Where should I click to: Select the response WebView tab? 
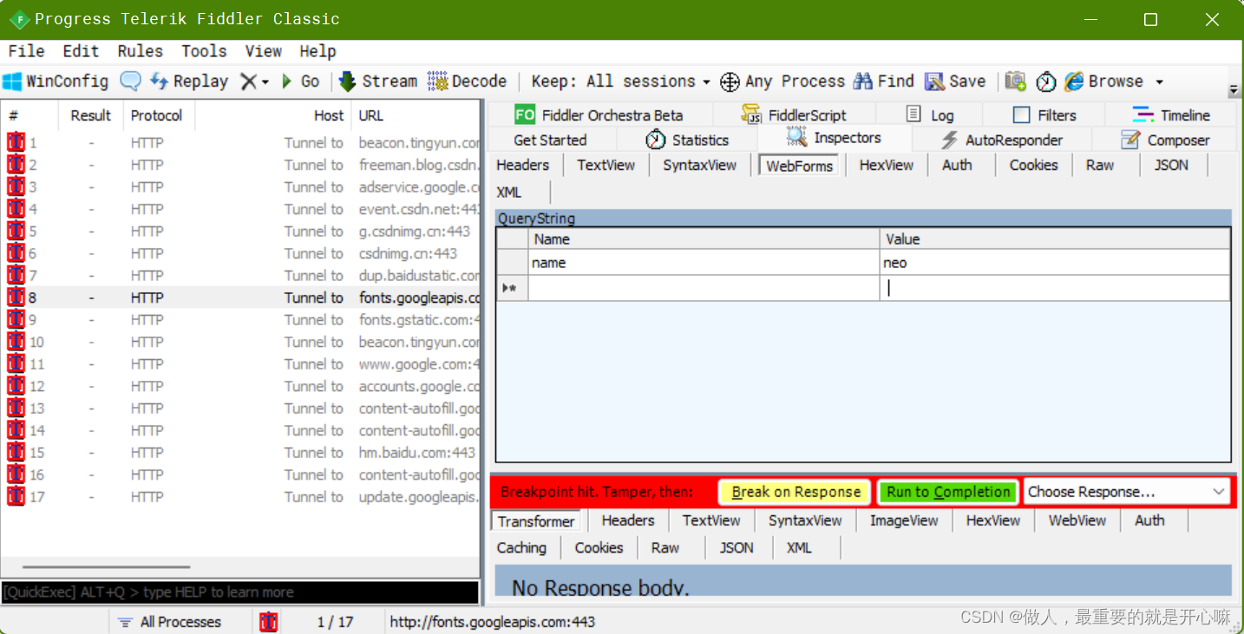[1077, 520]
